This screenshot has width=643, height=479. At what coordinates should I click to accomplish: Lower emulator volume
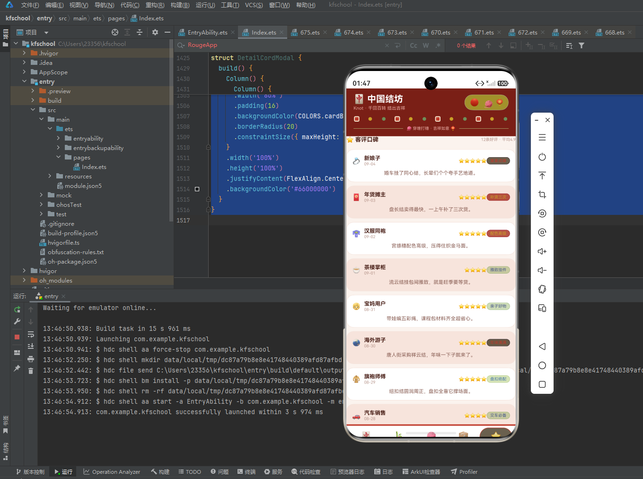click(x=542, y=270)
